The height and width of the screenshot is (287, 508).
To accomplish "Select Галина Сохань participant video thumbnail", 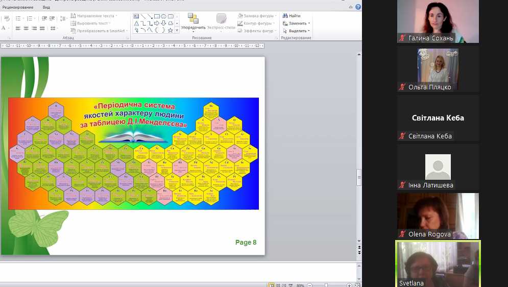I will coord(438,21).
